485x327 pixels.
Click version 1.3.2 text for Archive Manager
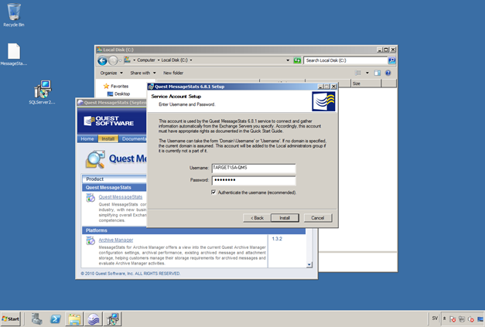click(x=277, y=239)
